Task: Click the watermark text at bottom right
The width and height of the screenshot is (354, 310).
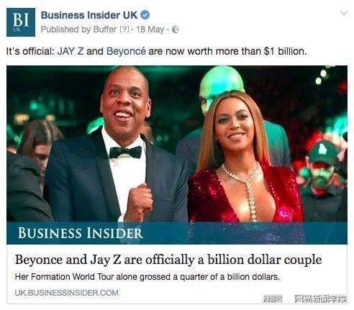Action: coord(305,298)
